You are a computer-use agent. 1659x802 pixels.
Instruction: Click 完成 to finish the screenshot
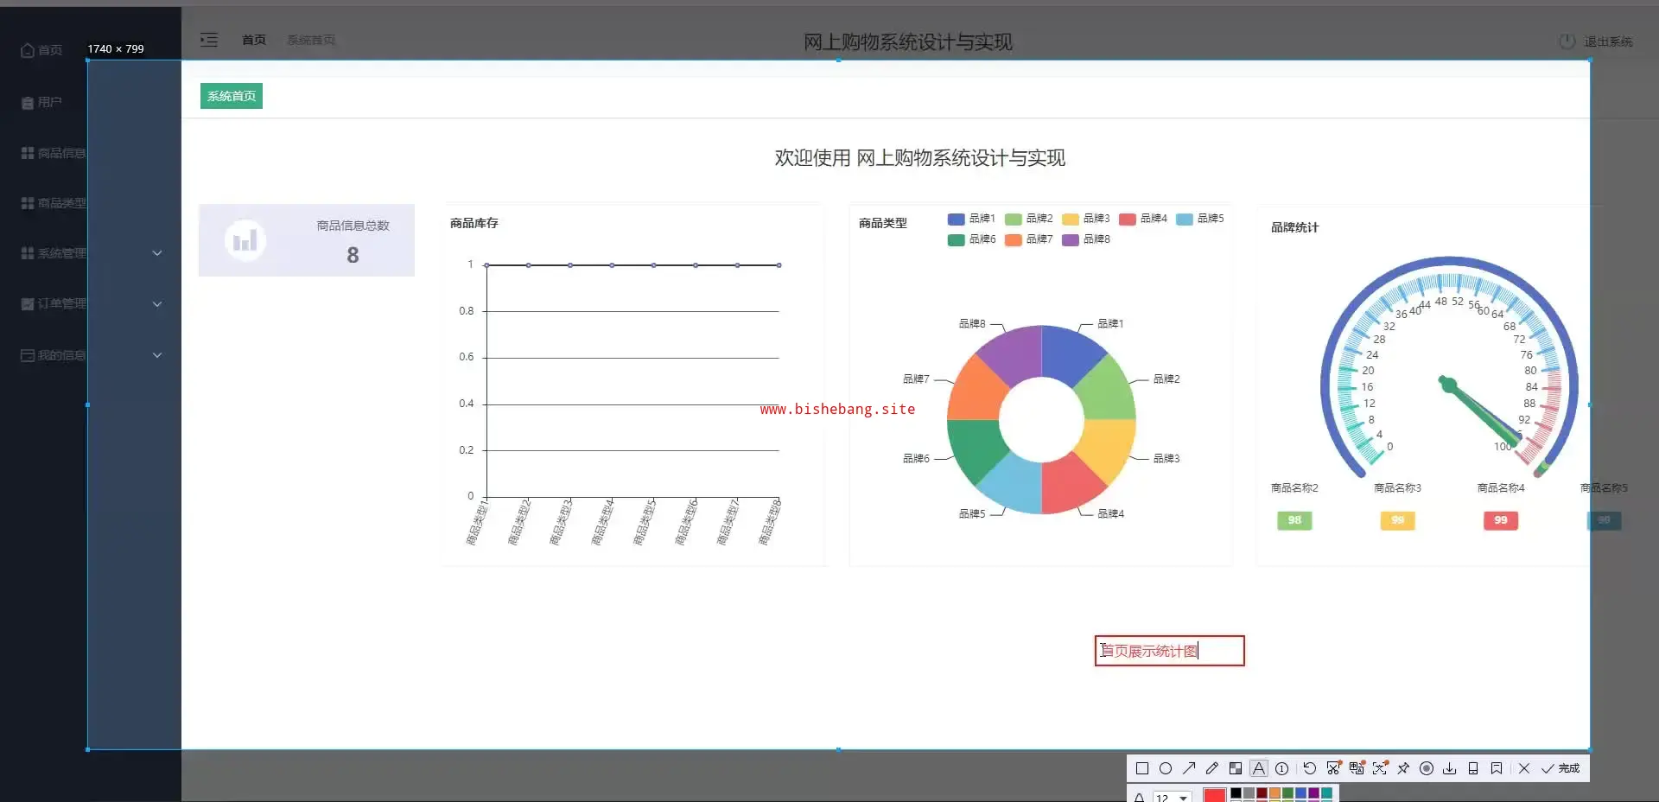pyautogui.click(x=1560, y=768)
